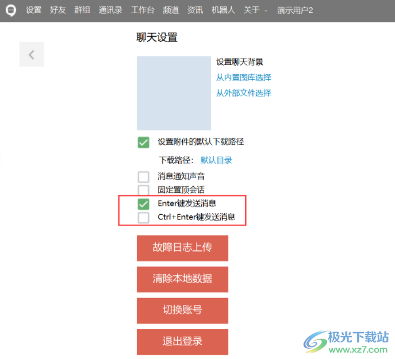Open the 资讯 menu

pyautogui.click(x=195, y=10)
